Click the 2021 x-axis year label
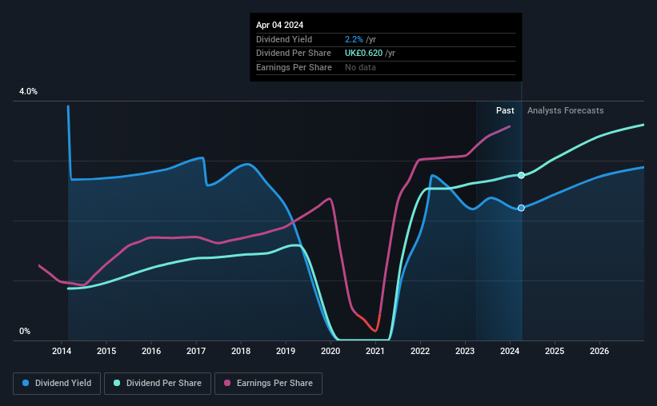The width and height of the screenshot is (657, 406). tap(375, 351)
